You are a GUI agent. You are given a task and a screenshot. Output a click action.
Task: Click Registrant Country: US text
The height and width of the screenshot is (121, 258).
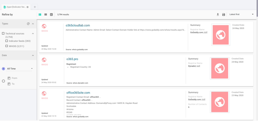80,67
